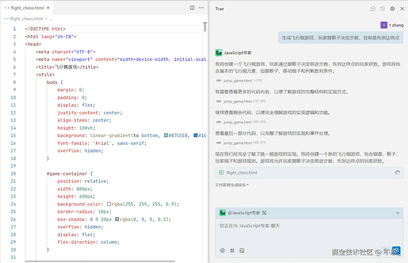The width and height of the screenshot is (408, 263).
Task: Click the 'font-family' property line
Action: tap(102, 143)
